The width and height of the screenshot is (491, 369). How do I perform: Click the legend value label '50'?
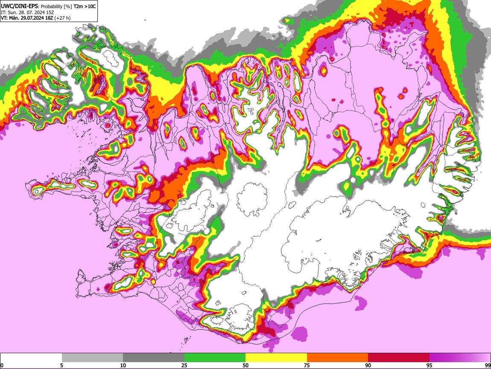click(x=245, y=366)
